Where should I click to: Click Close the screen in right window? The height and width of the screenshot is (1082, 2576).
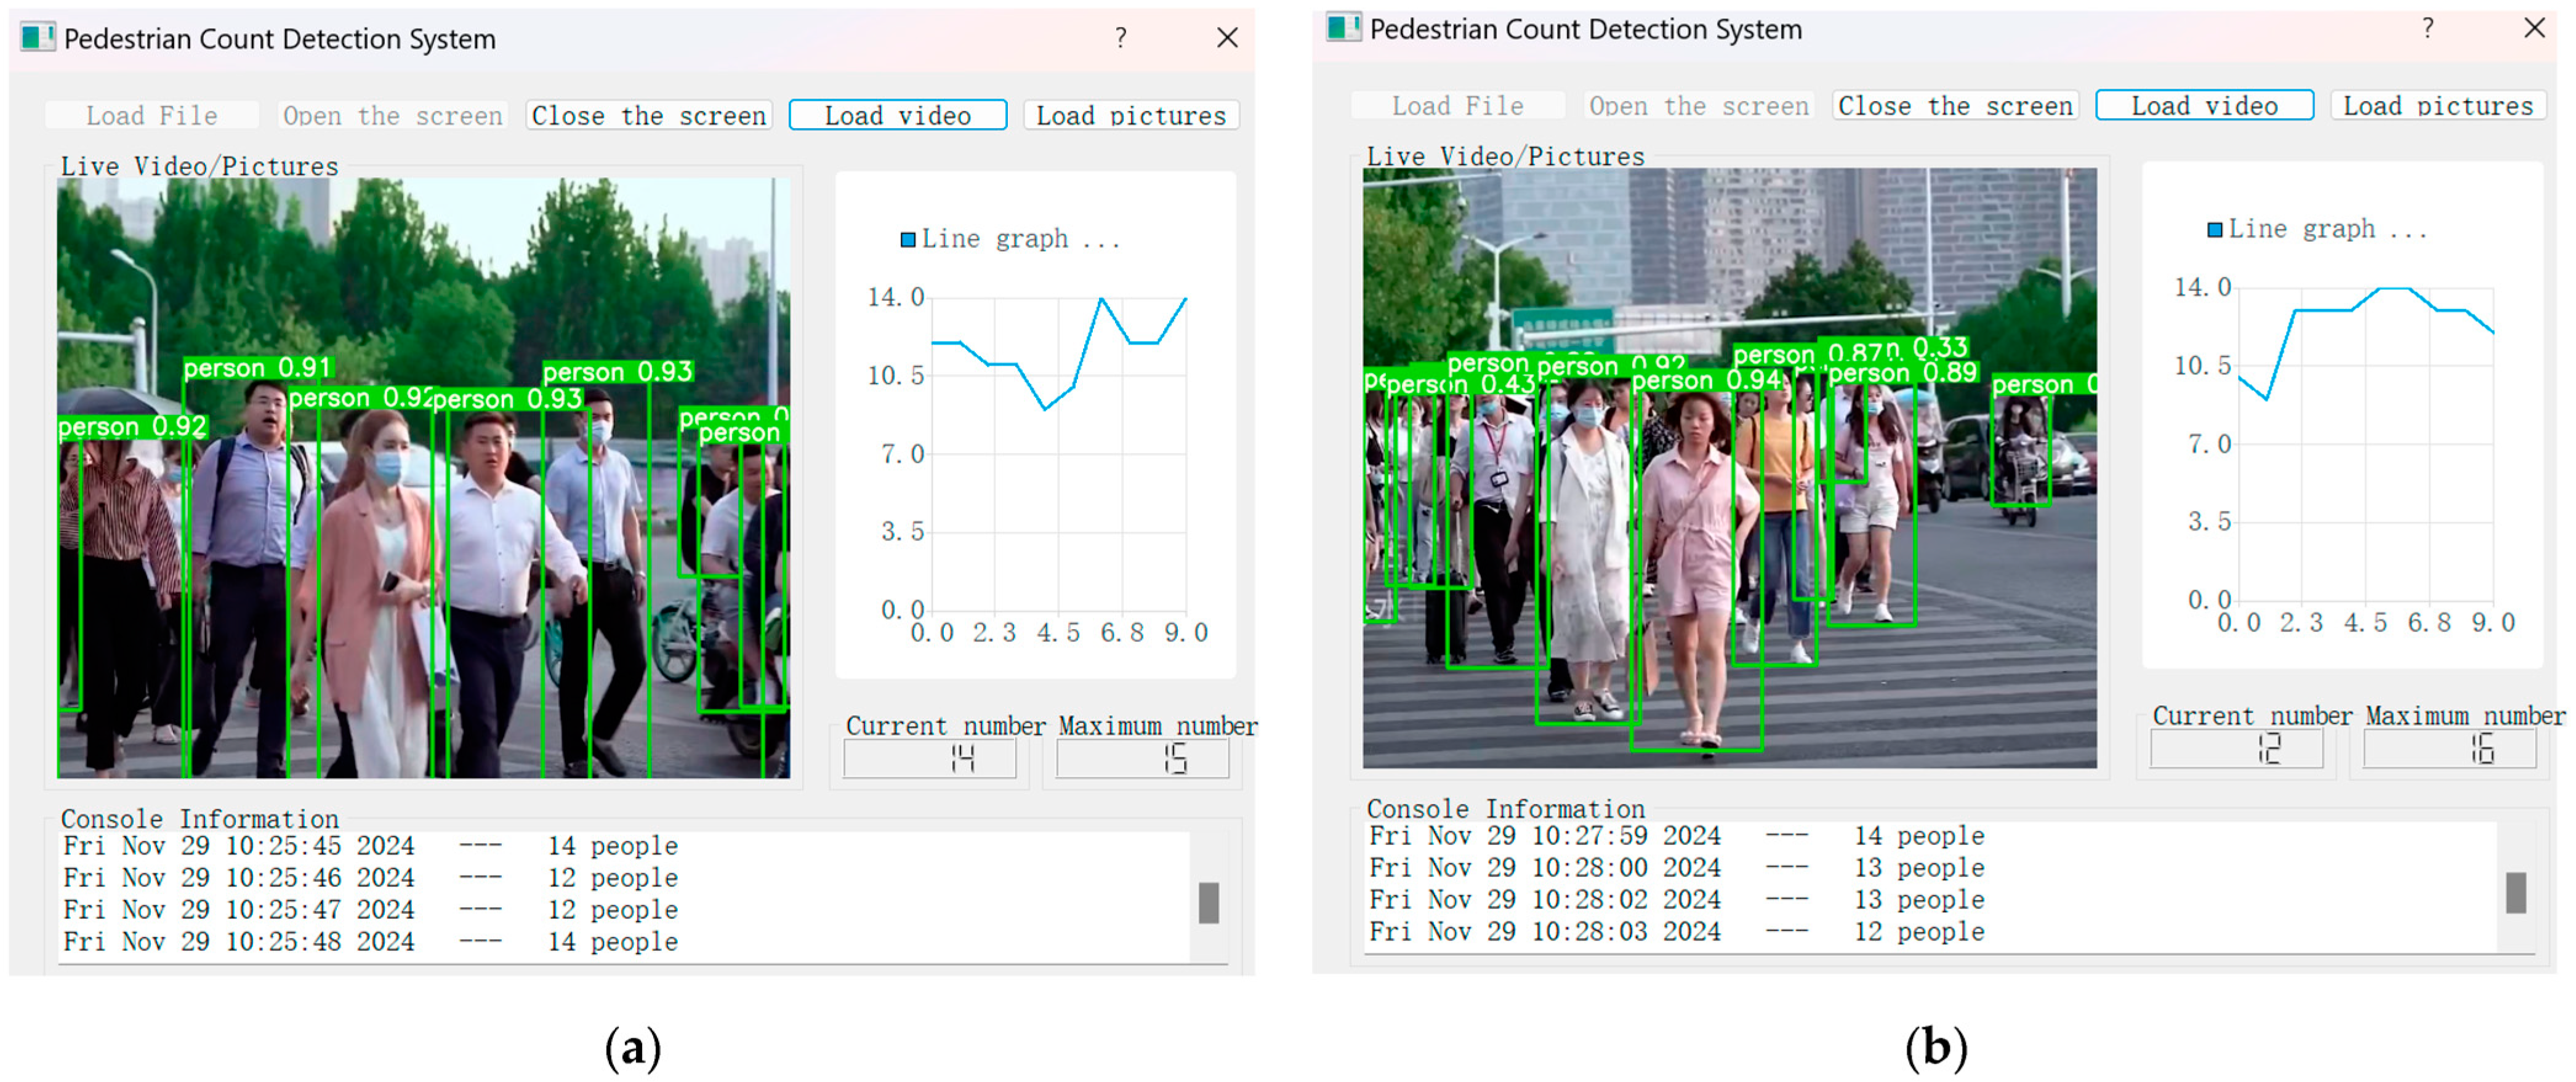pos(1955,106)
